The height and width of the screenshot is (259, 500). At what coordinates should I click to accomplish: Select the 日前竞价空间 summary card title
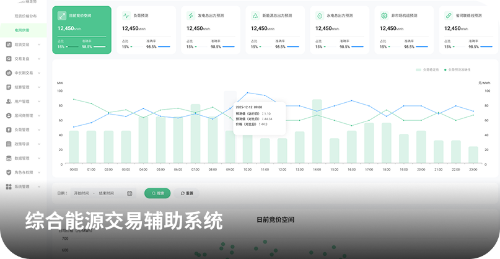point(80,15)
